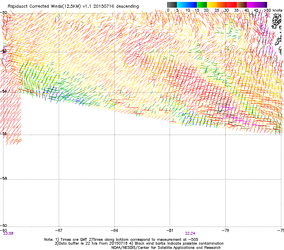Click the '>50 knots' legend label

[x=273, y=10]
